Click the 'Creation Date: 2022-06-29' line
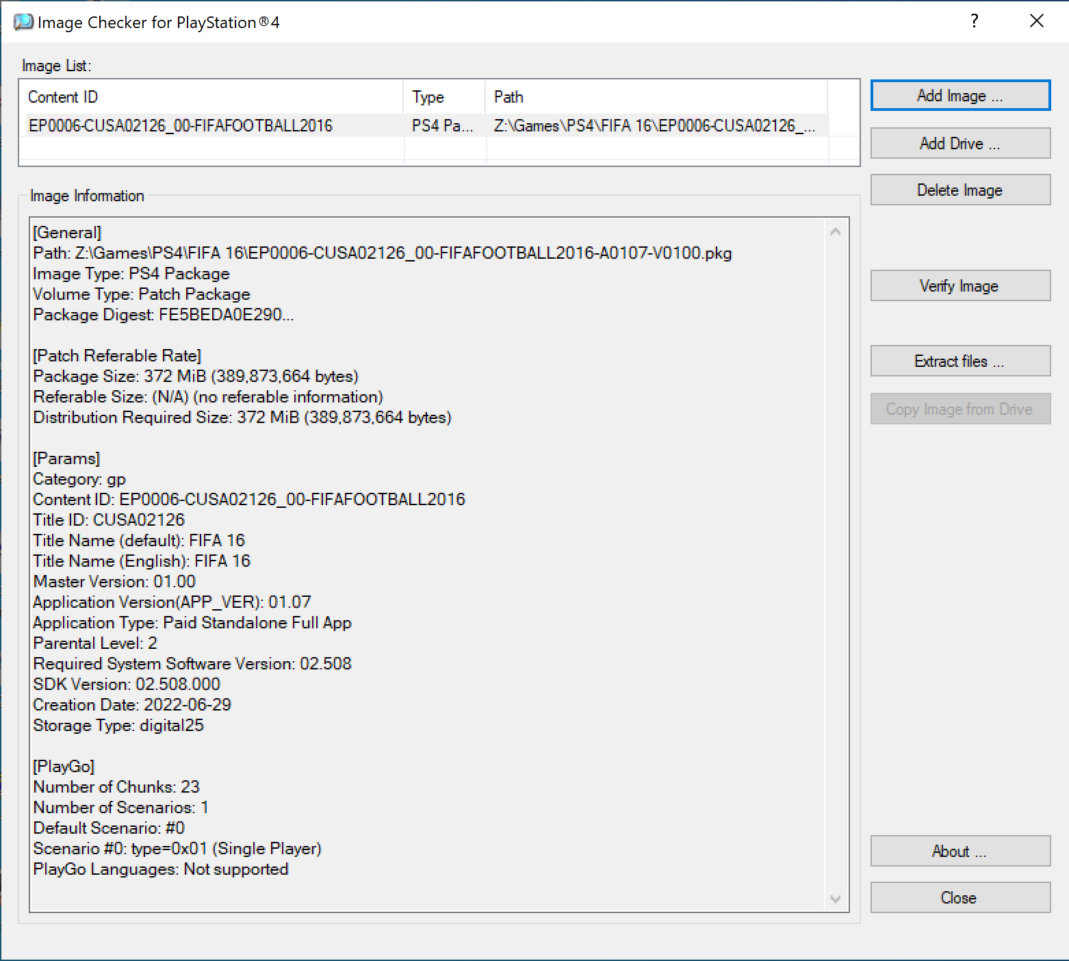The width and height of the screenshot is (1069, 961). pos(132,705)
